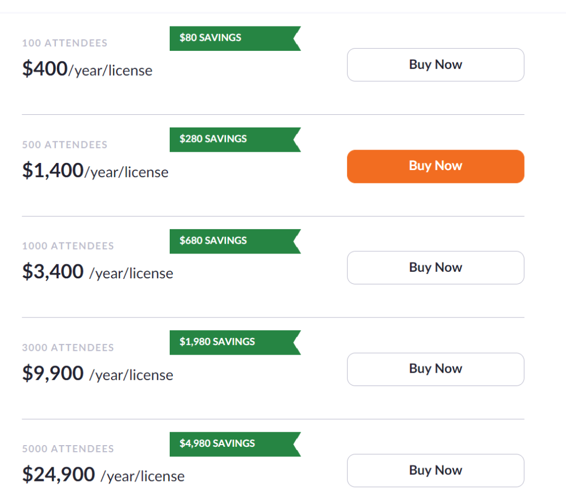Click the 500 ATTENDEES label
The width and height of the screenshot is (566, 502).
65,145
